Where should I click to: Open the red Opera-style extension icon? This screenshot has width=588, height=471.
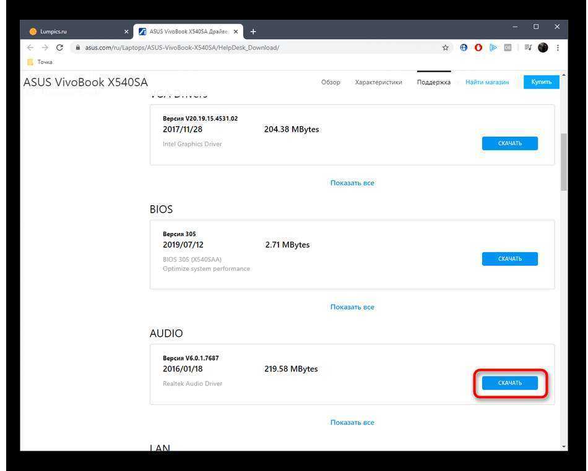click(x=478, y=48)
